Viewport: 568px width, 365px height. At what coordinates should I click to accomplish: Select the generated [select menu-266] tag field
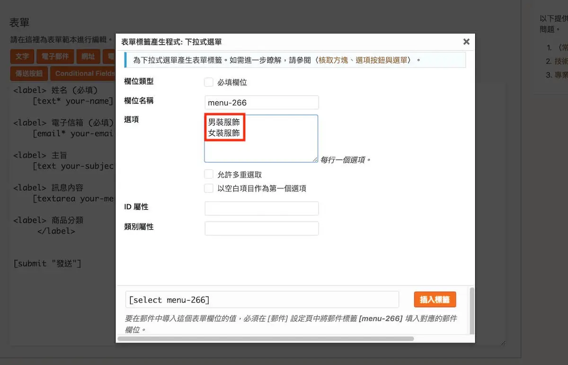262,300
